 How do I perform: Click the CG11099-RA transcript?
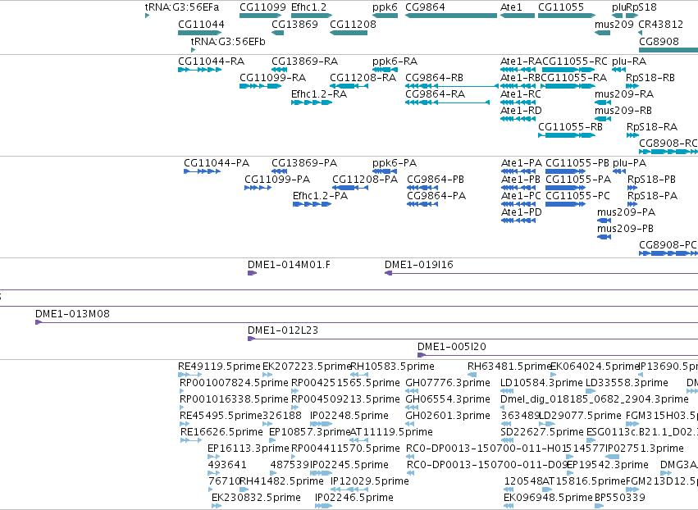coord(260,86)
